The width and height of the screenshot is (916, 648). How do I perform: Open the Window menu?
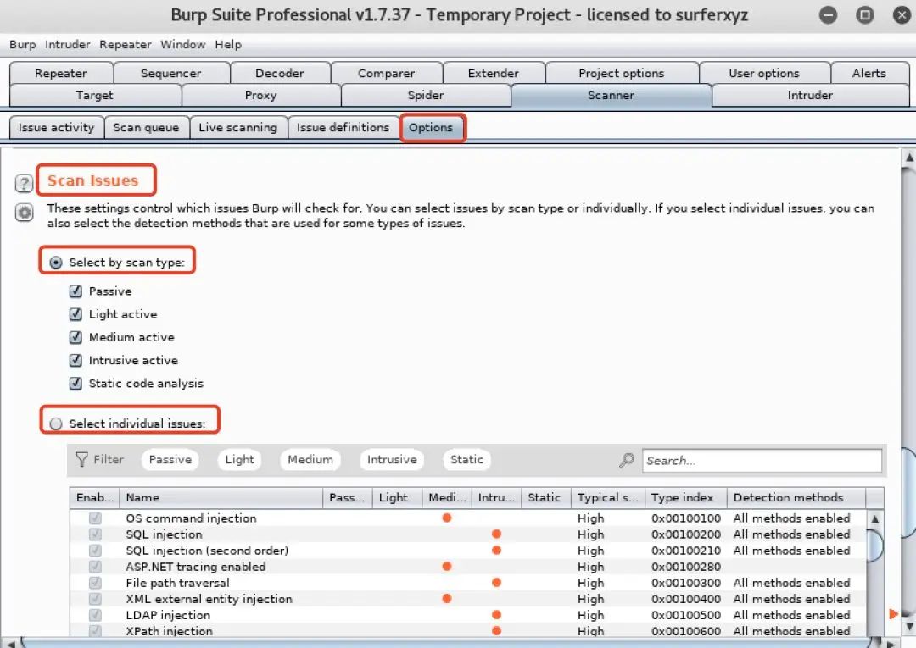click(183, 44)
